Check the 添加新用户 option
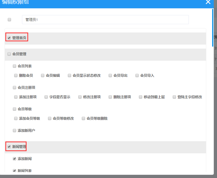 tap(14, 131)
